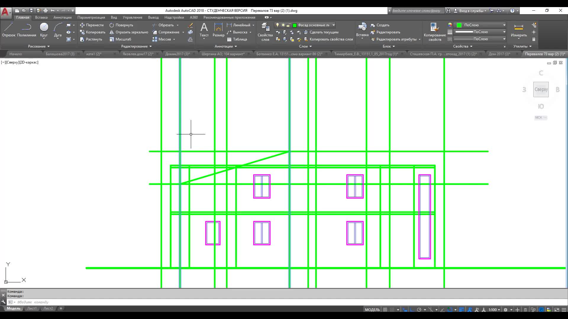Toggle snap mode in status bar
The height and width of the screenshot is (319, 568).
pos(392,310)
